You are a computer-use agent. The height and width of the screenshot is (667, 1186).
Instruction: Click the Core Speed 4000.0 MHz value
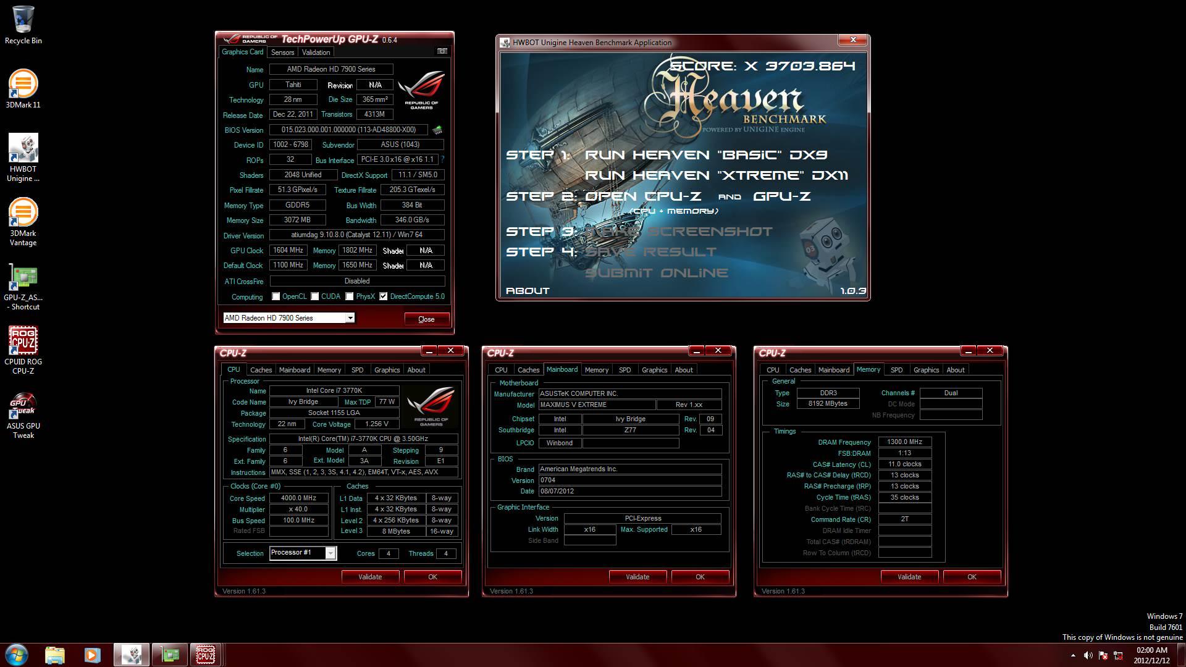298,498
